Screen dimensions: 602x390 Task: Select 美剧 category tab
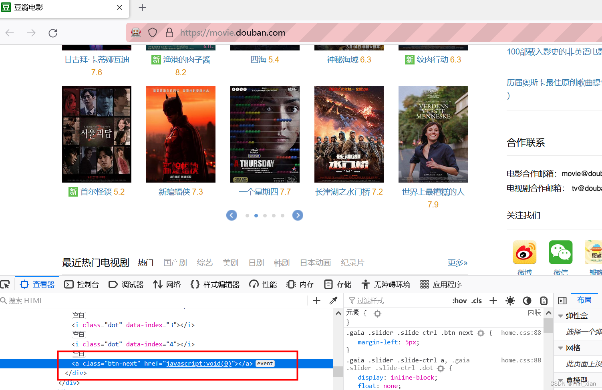pyautogui.click(x=230, y=263)
